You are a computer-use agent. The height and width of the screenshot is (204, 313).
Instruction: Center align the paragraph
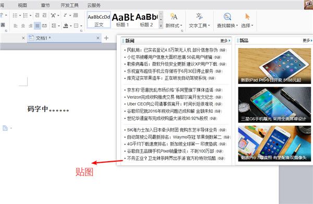pyautogui.click(x=23, y=26)
